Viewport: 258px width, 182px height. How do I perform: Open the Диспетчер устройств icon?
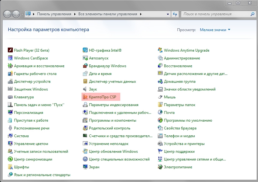coord(10,81)
